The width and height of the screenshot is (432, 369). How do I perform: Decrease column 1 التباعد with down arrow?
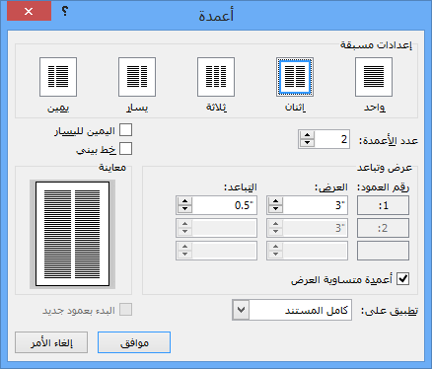tap(185, 209)
